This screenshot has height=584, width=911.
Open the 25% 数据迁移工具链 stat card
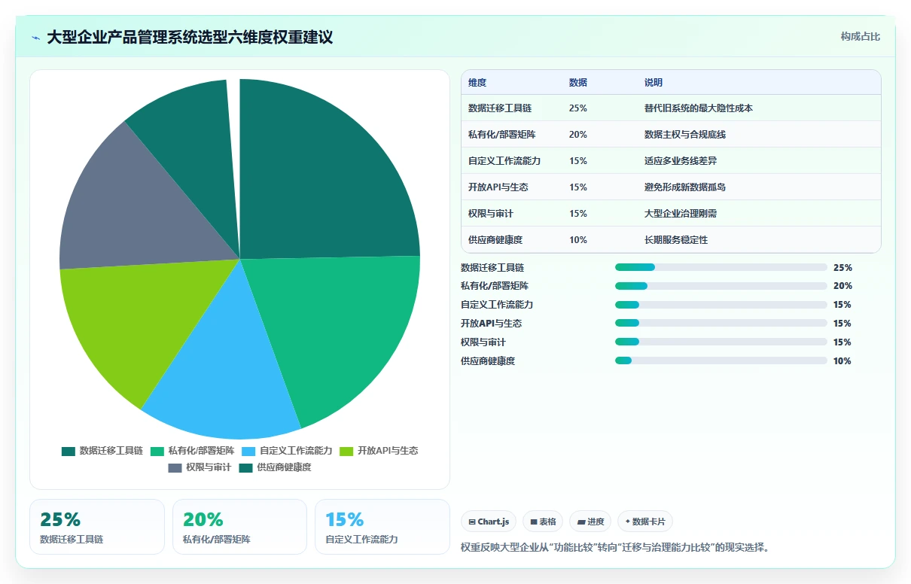coord(97,527)
